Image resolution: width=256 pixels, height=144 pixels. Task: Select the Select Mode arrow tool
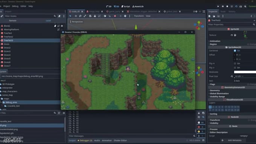[70, 16]
